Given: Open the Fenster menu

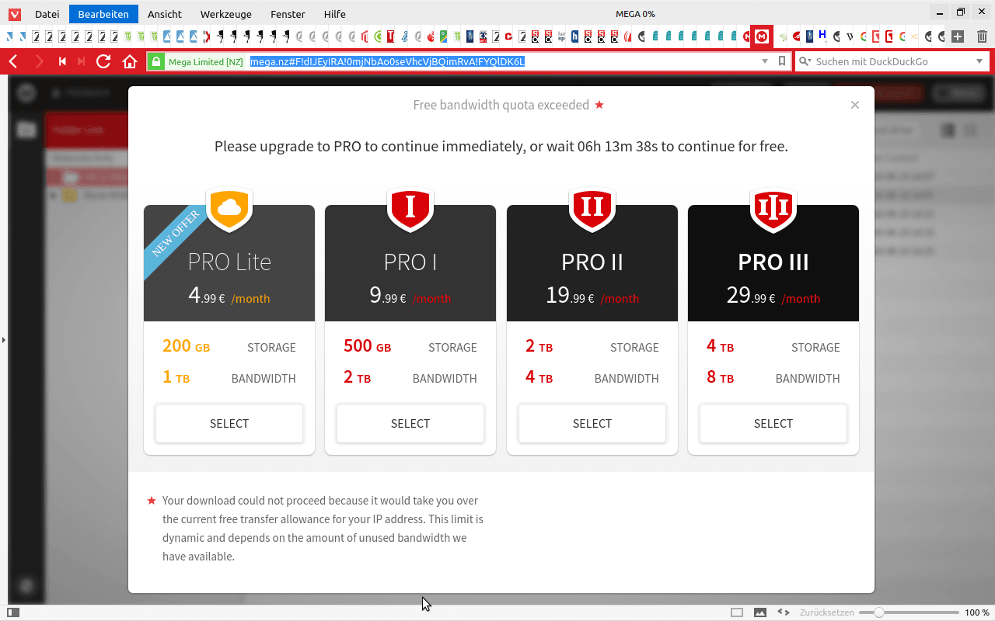Looking at the screenshot, I should (x=288, y=14).
